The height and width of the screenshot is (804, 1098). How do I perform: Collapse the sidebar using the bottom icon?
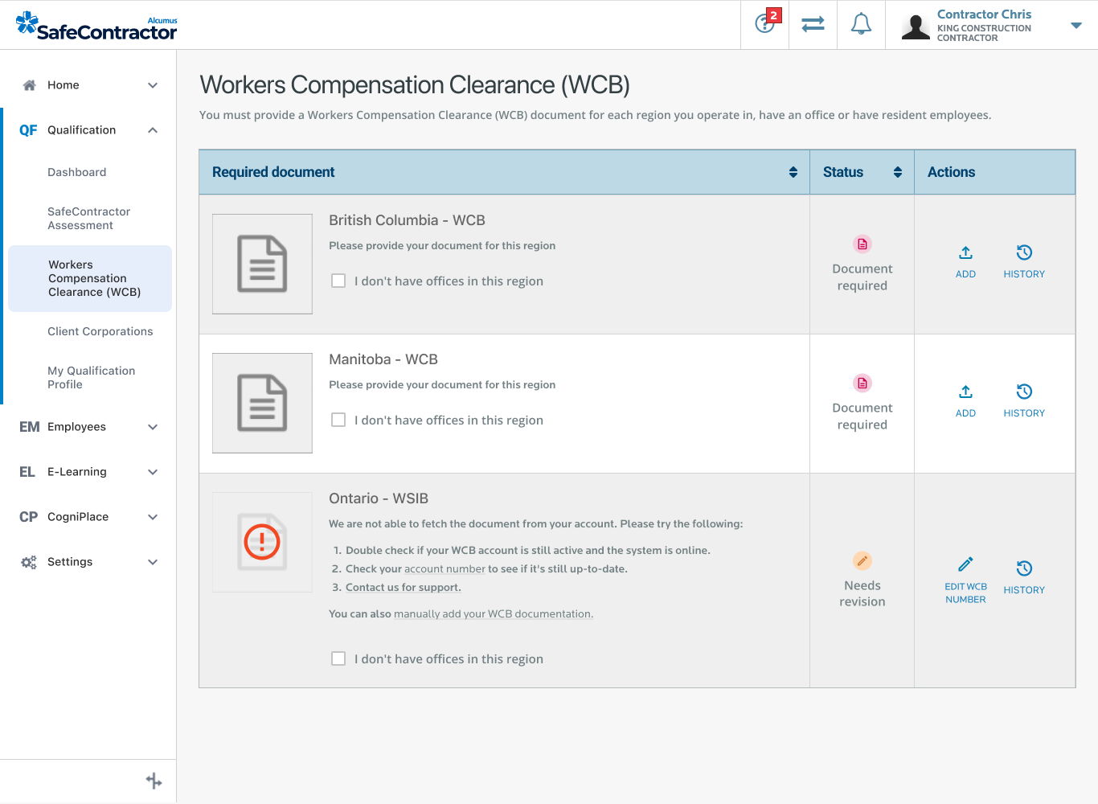(x=154, y=781)
